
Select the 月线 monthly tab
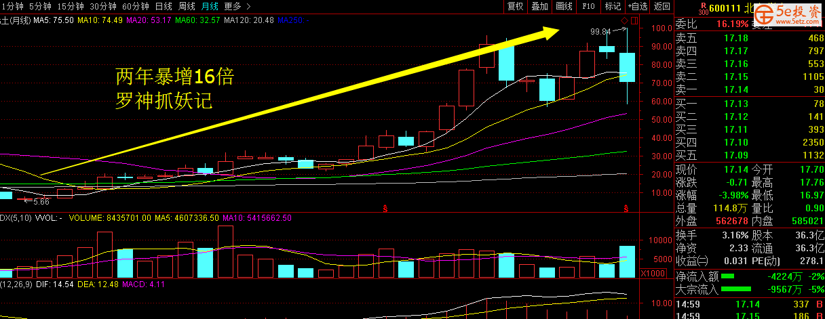(210, 6)
